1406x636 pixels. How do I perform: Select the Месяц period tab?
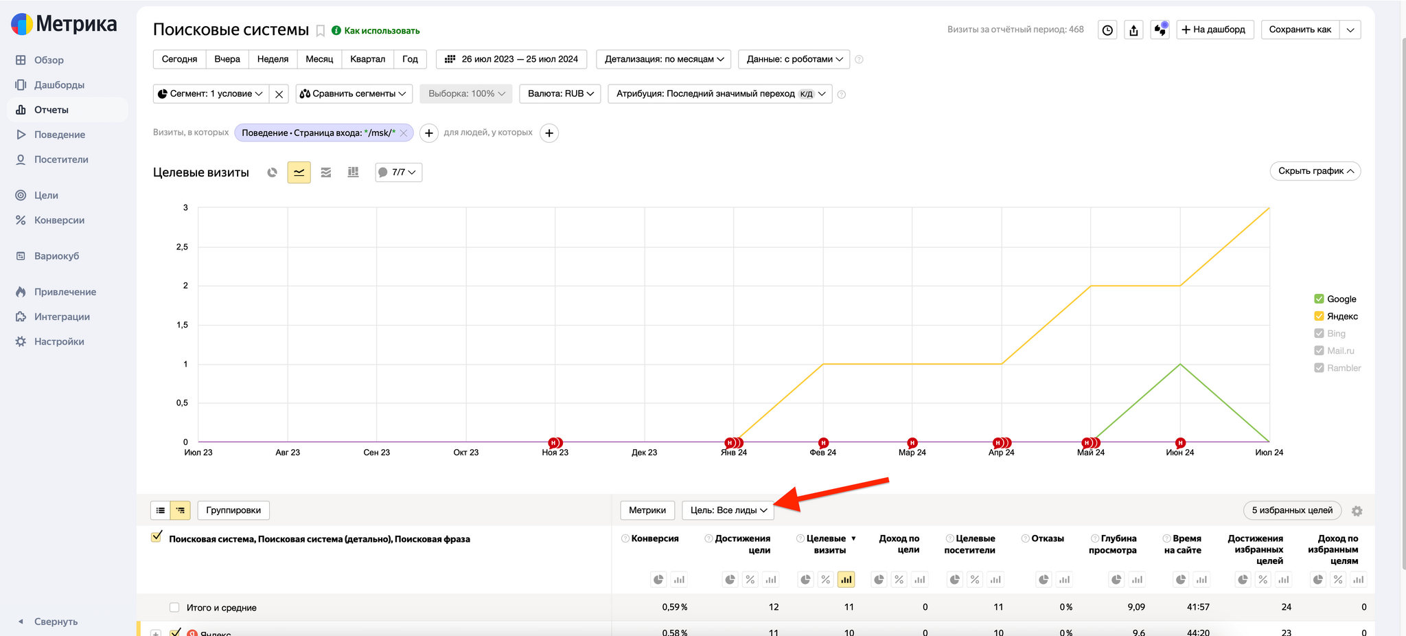click(319, 59)
